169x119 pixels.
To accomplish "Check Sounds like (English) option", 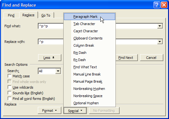I will click(9, 93).
